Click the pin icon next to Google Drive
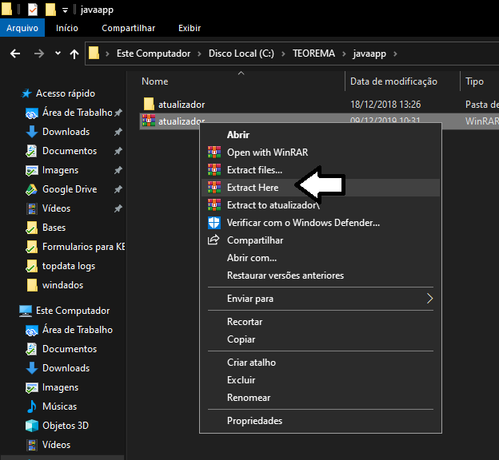499x460 pixels. [x=118, y=189]
